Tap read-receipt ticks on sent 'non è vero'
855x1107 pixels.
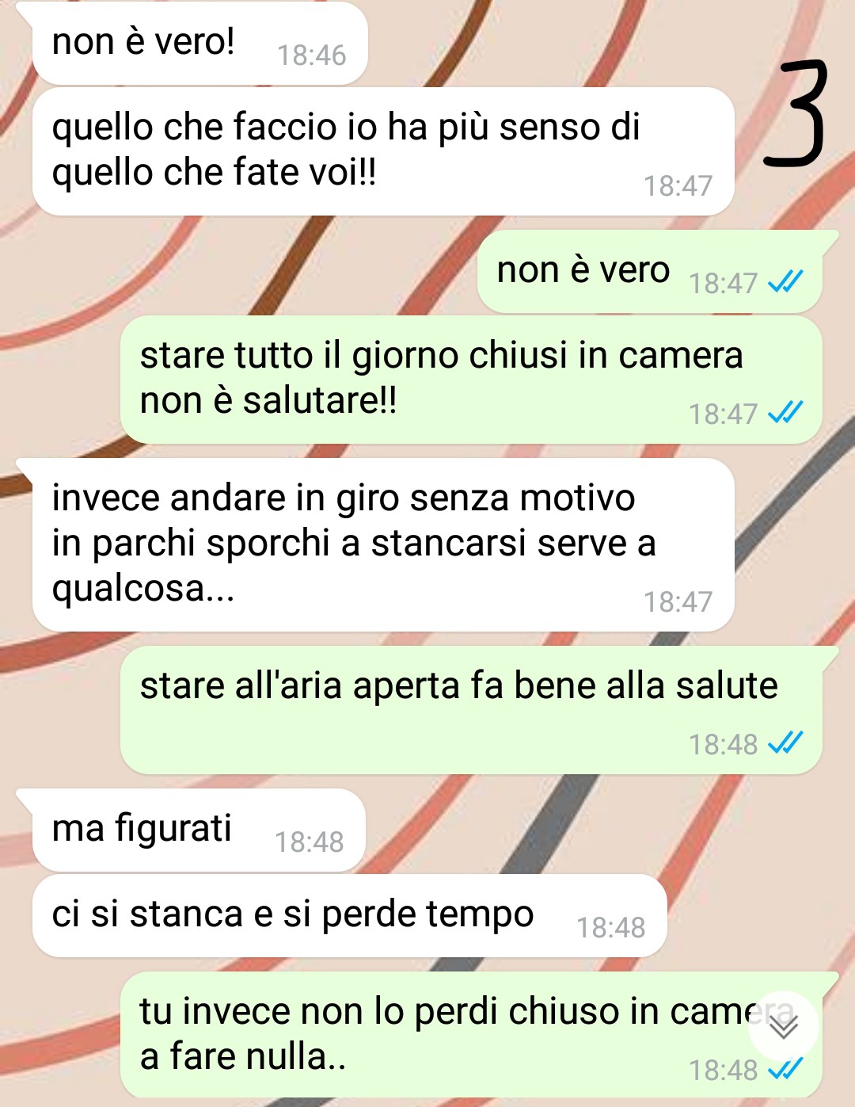(x=785, y=282)
